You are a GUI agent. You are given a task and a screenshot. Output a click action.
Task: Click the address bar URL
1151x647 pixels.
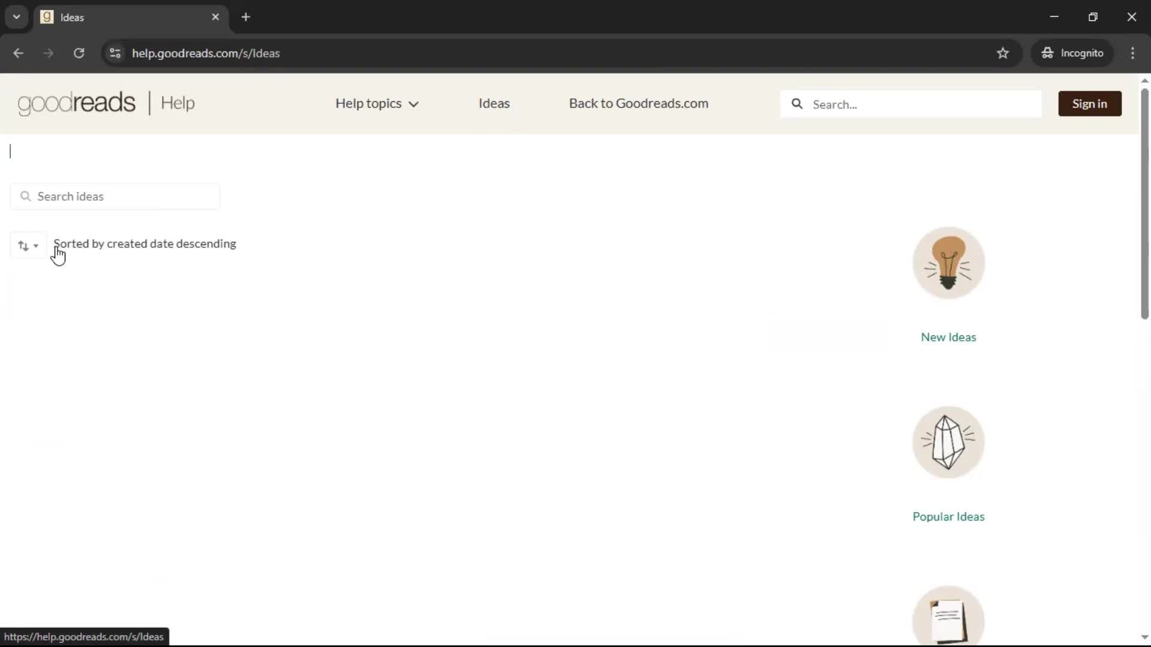[x=206, y=53]
